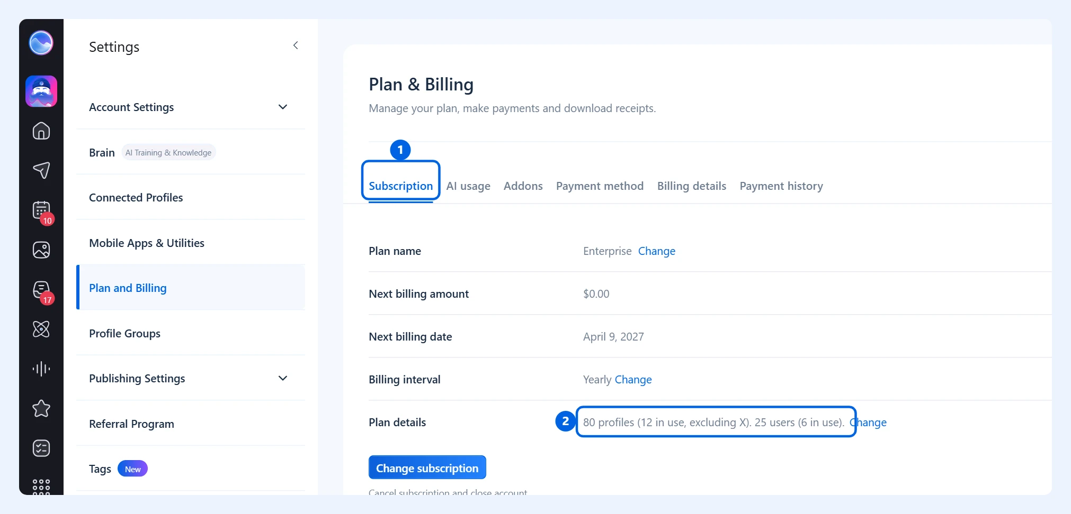Open the profile avatar in sidebar
Image resolution: width=1071 pixels, height=514 pixels.
pos(41,91)
